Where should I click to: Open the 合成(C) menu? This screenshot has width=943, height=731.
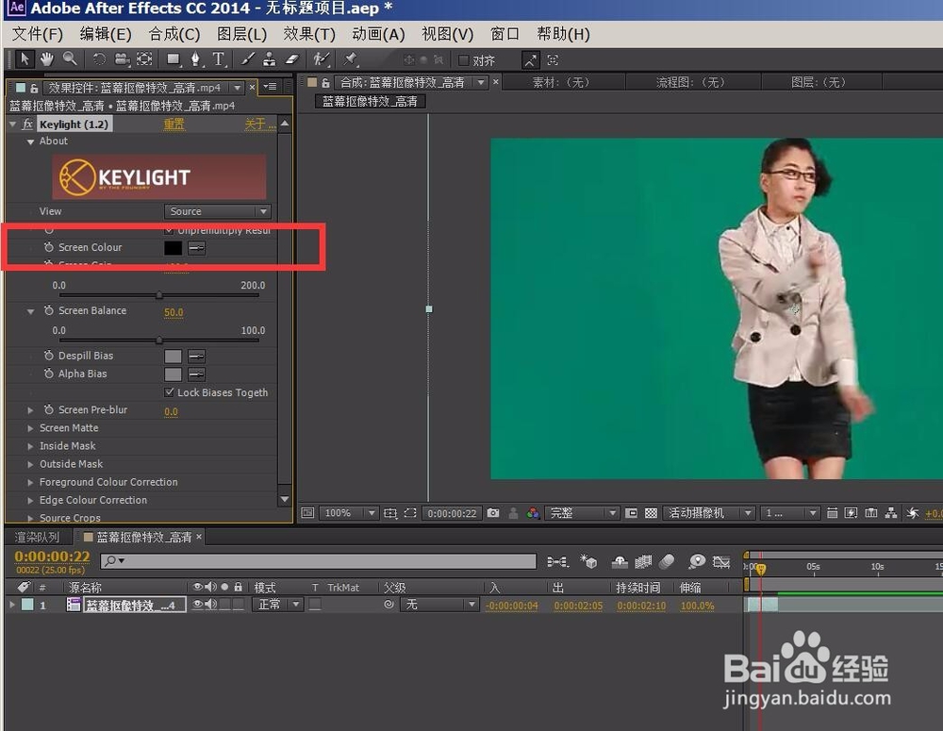(174, 34)
